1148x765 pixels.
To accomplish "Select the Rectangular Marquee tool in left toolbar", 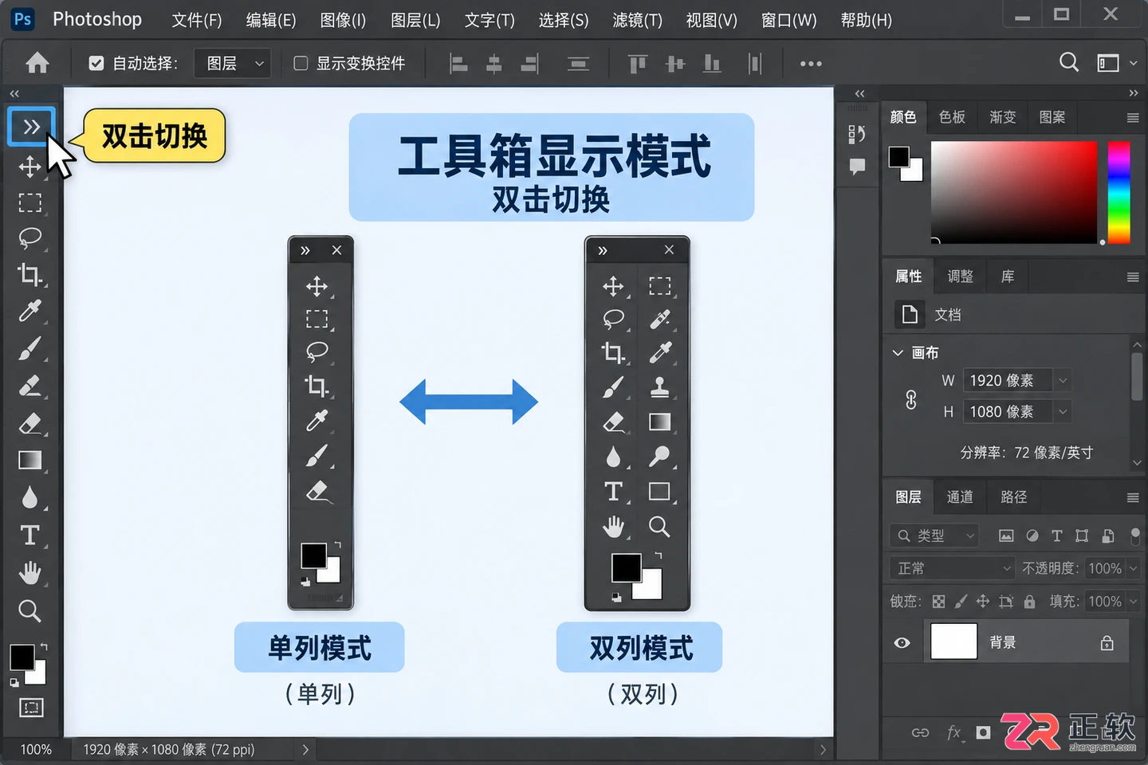I will coord(29,202).
